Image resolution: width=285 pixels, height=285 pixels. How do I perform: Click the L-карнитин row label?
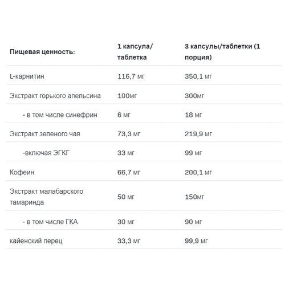(x=27, y=76)
